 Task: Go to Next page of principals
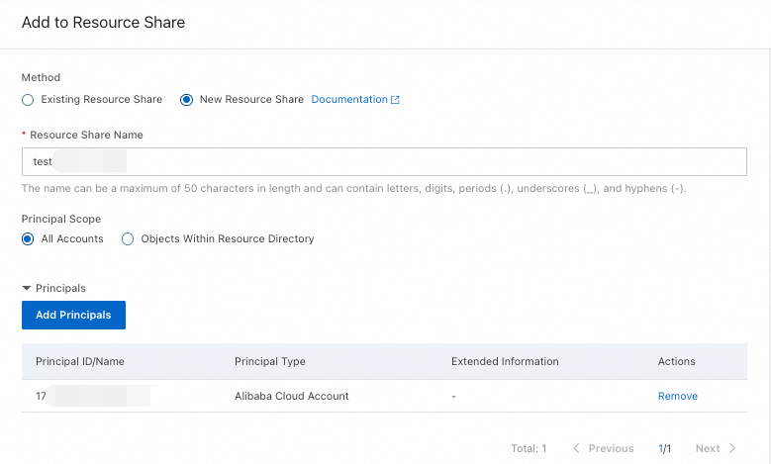point(707,448)
